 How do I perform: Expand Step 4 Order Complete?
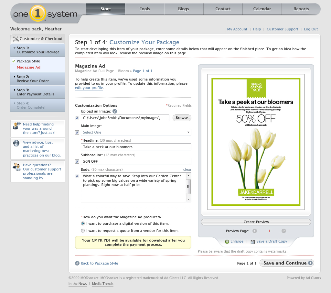pyautogui.click(x=38, y=105)
